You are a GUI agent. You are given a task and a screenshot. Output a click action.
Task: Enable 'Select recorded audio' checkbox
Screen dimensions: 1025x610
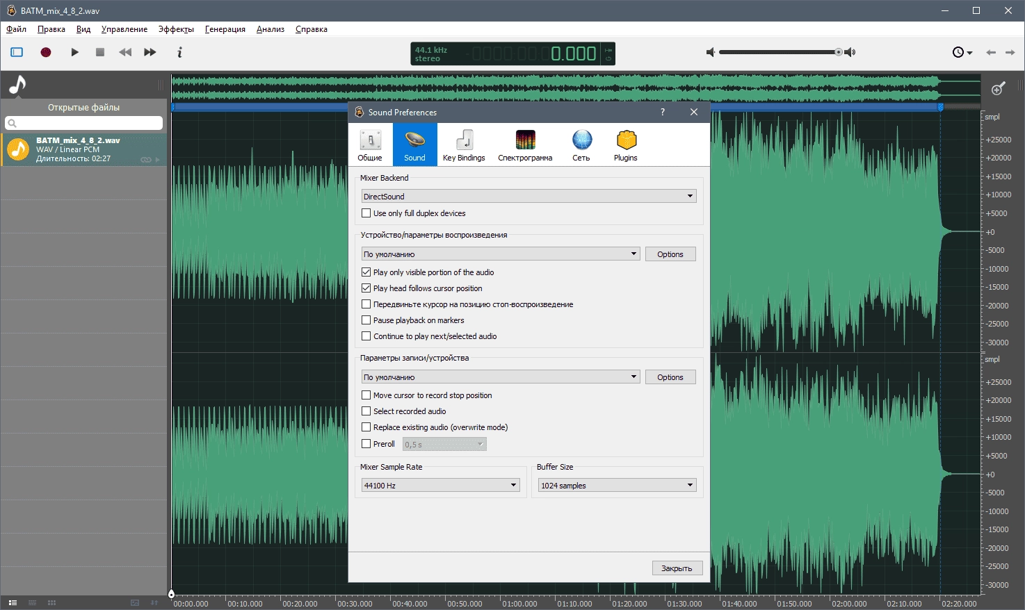coord(366,411)
